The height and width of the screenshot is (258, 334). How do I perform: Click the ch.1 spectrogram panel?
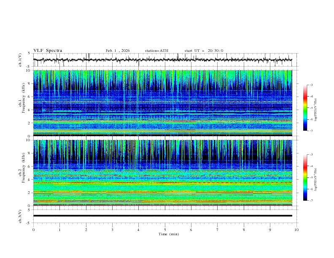coord(162,103)
